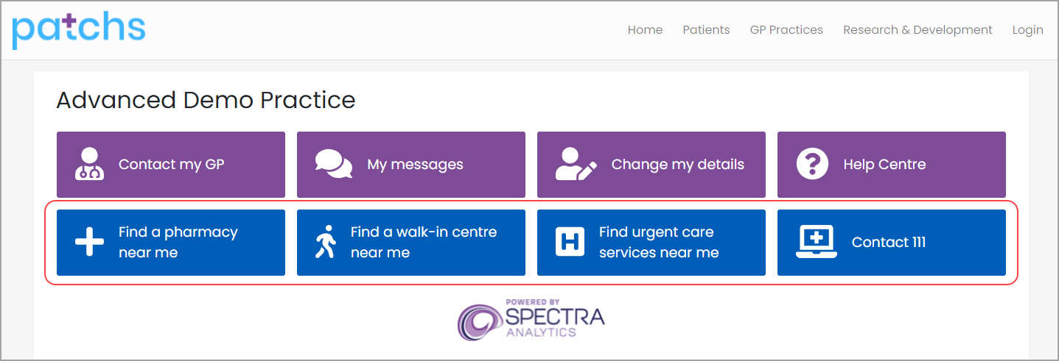
Task: Select the Change my details label
Action: point(677,165)
